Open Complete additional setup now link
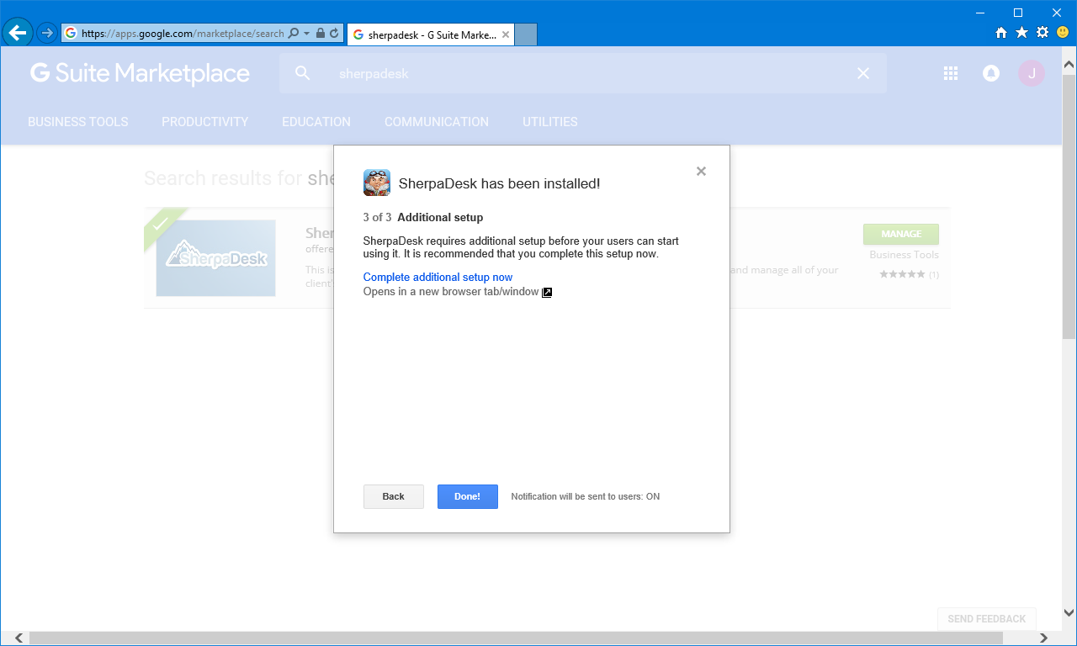 pyautogui.click(x=438, y=277)
